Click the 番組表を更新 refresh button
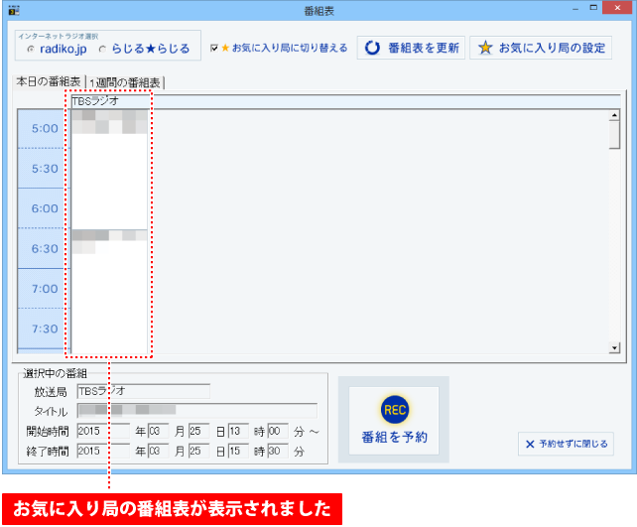Screen dimensions: 637x527 point(411,48)
